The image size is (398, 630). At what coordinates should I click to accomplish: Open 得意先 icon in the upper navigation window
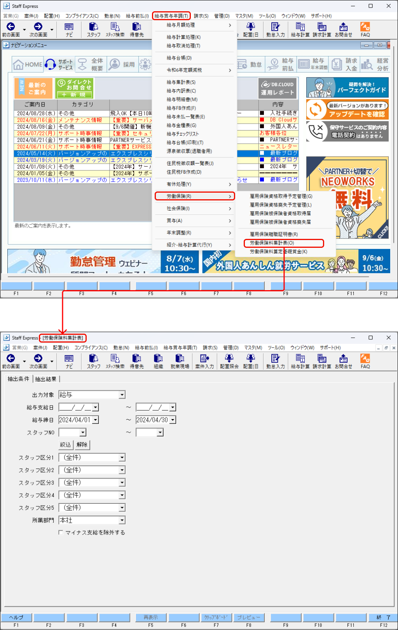(x=136, y=29)
